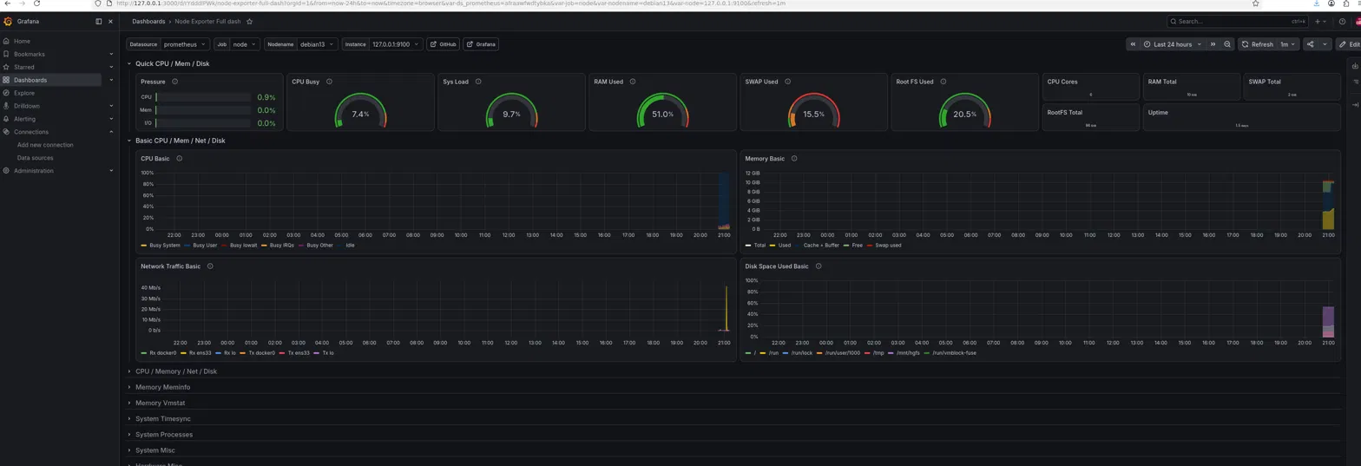Click the Grafana logo icon
The height and width of the screenshot is (466, 1361).
[8, 21]
